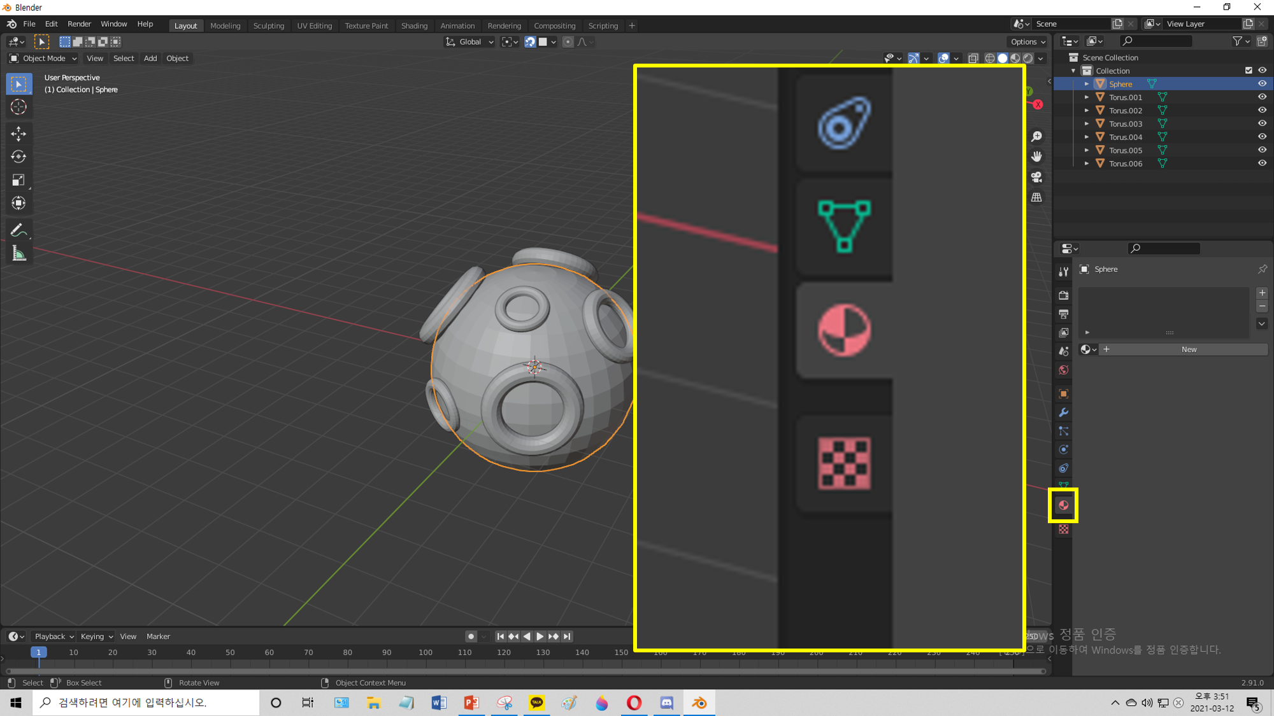Viewport: 1274px width, 716px height.
Task: Select the Rotate tool
Action: coord(18,157)
